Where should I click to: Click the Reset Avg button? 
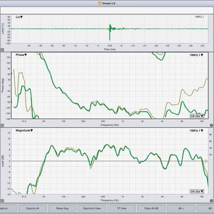pyautogui.click(x=62, y=208)
